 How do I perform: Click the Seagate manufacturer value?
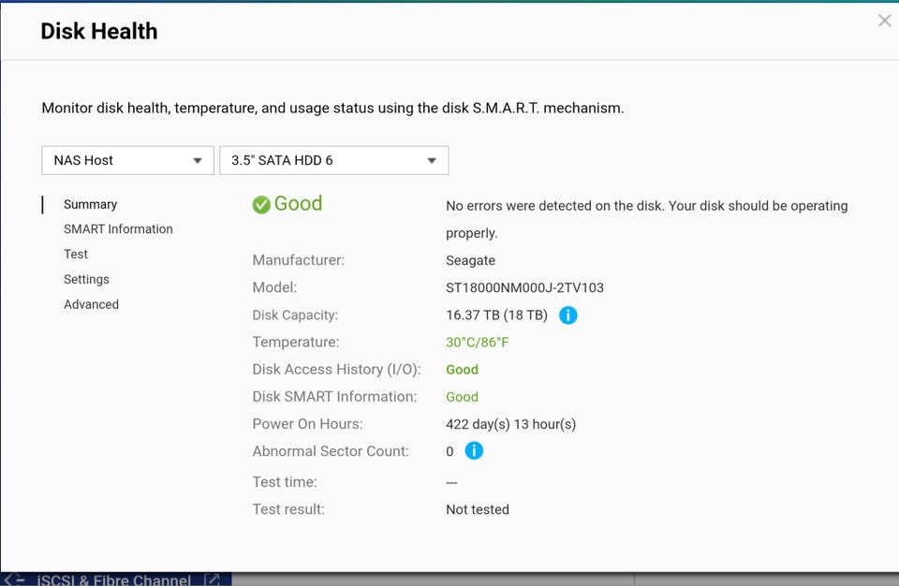[x=470, y=260]
